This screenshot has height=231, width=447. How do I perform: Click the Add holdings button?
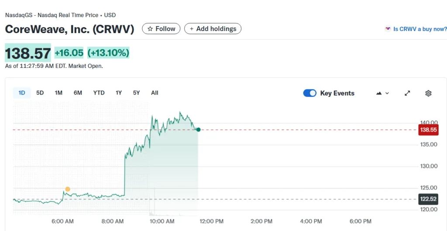pos(213,29)
